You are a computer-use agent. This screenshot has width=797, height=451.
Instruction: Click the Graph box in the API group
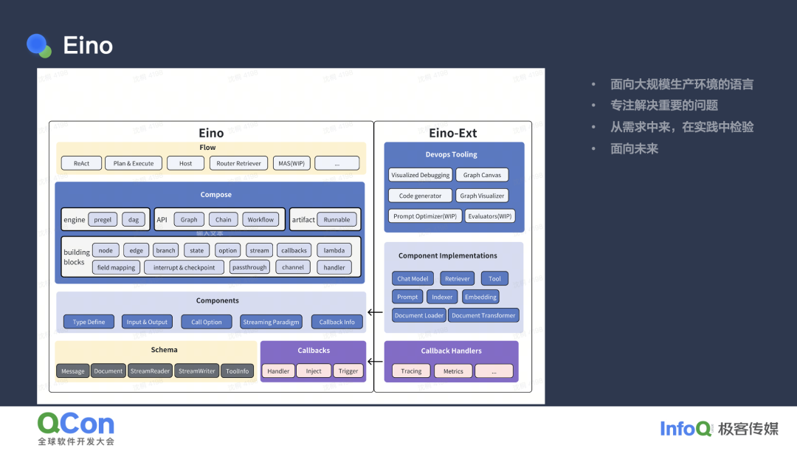click(189, 220)
